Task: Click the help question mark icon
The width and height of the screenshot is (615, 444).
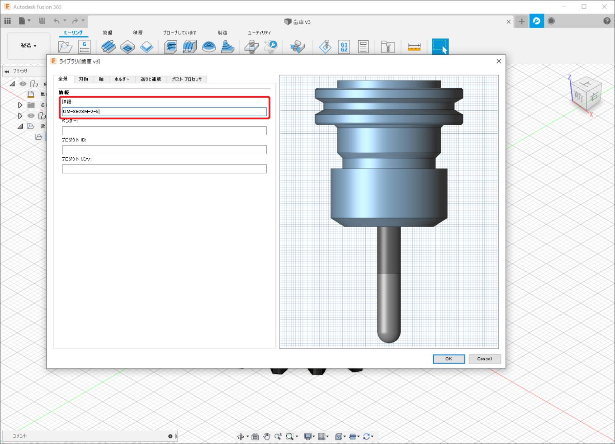Action: tap(607, 21)
